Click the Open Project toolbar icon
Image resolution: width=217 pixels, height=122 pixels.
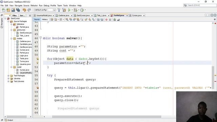[x=13, y=10]
